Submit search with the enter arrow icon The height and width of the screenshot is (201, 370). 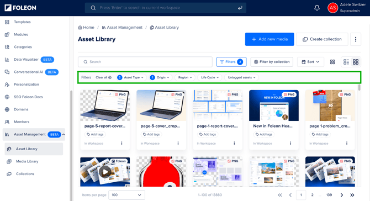tap(240, 8)
